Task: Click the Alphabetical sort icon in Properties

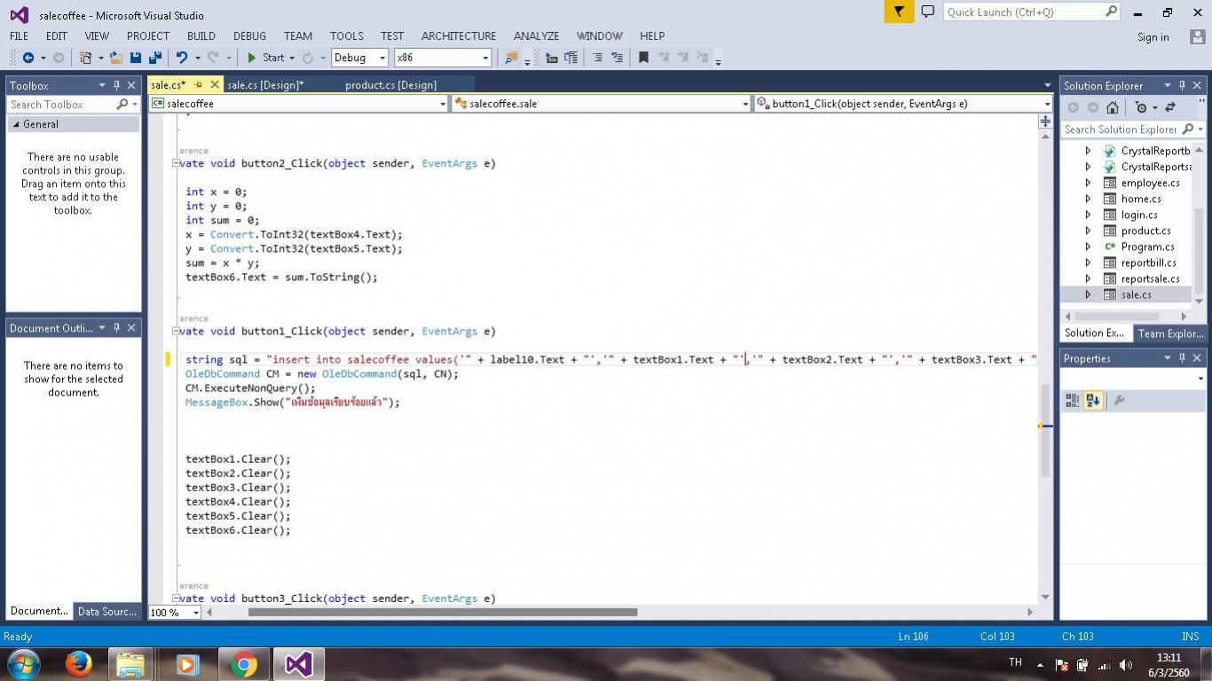Action: tap(1092, 401)
